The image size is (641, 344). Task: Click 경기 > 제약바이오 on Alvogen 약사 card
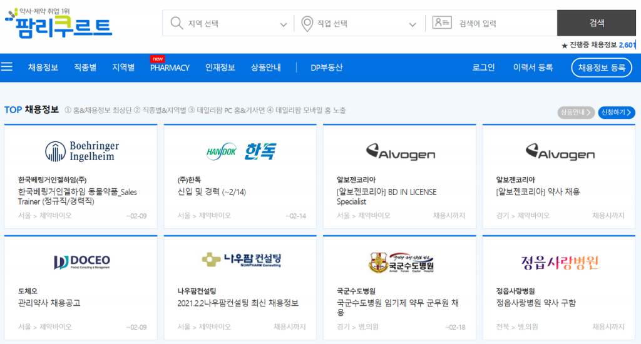click(x=523, y=215)
